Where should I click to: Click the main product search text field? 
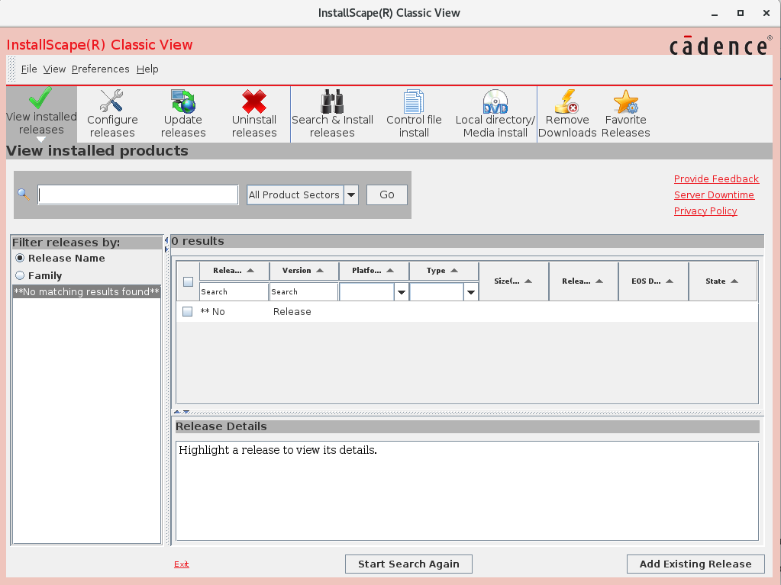coord(138,195)
